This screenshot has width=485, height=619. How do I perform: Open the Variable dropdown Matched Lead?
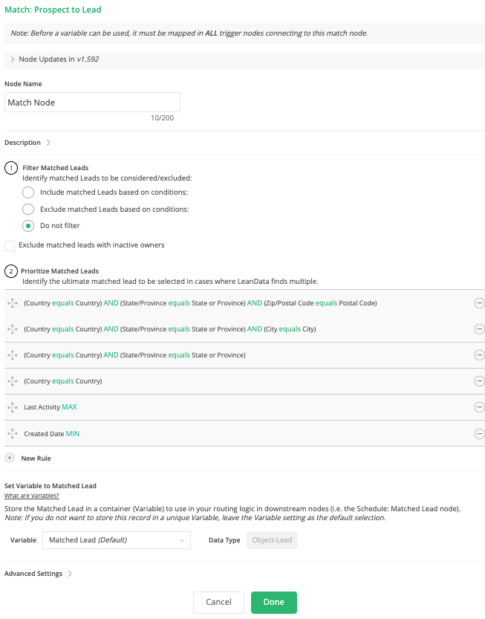[x=117, y=540]
